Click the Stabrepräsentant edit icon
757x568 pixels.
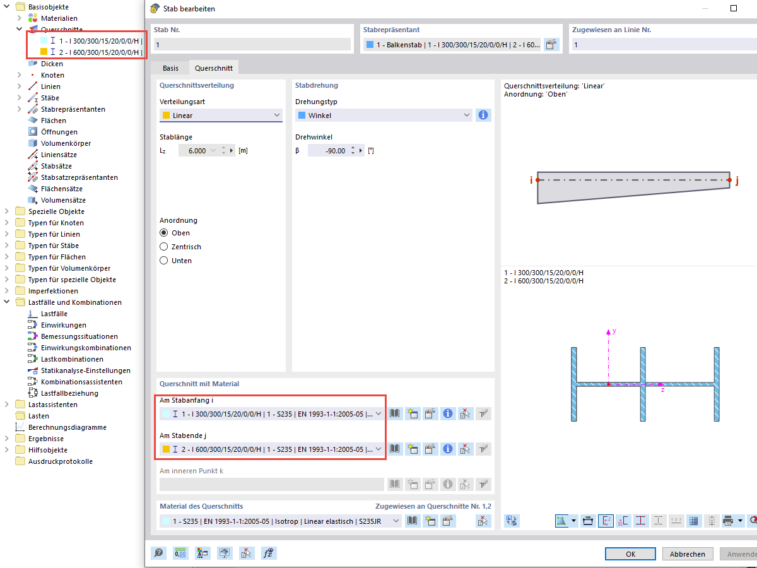(551, 44)
